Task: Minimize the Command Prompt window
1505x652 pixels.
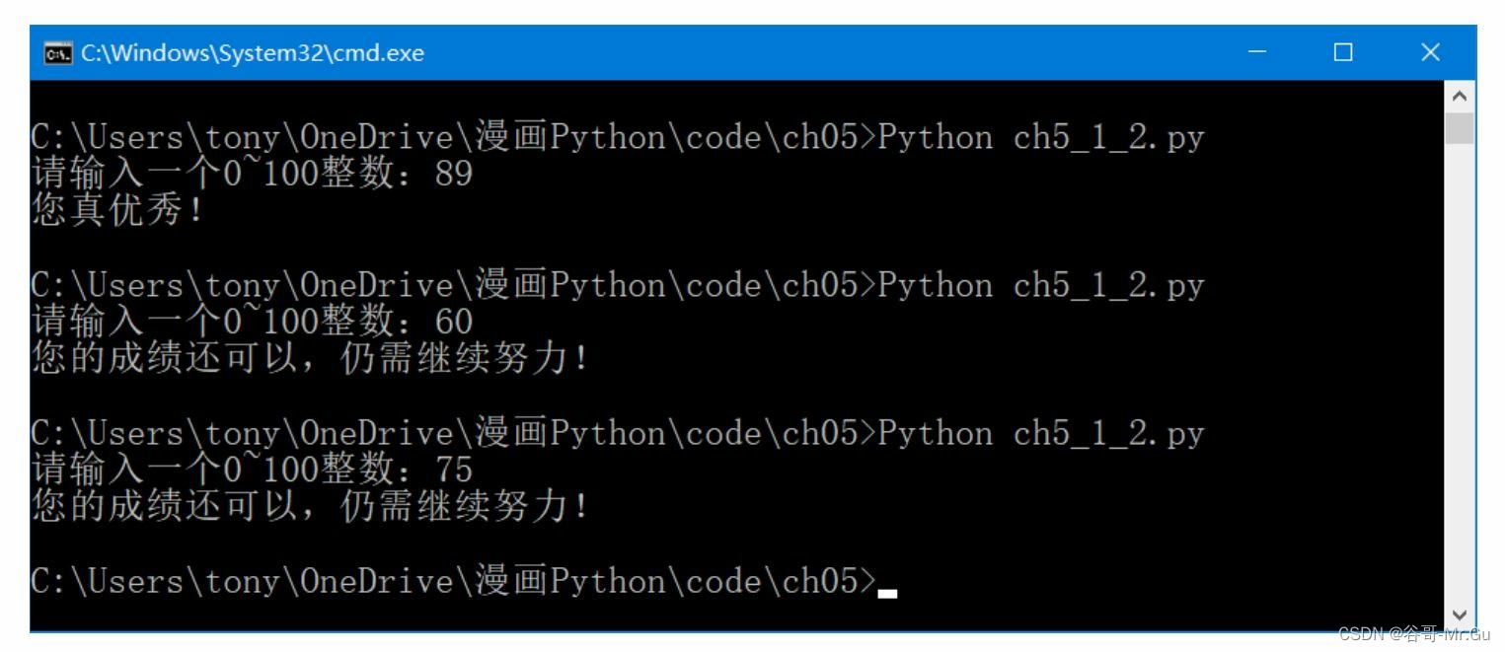Action: 1256,53
